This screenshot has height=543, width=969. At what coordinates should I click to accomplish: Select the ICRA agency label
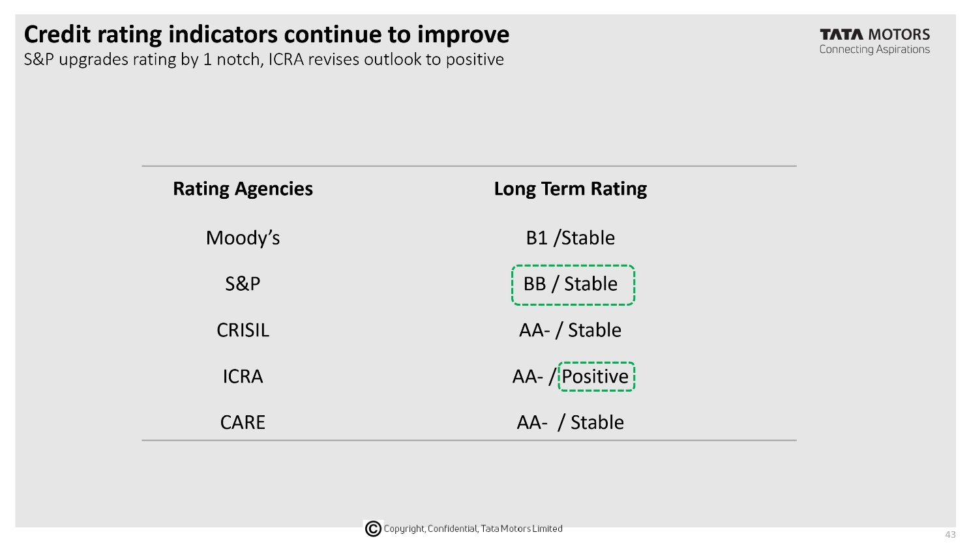coord(243,376)
